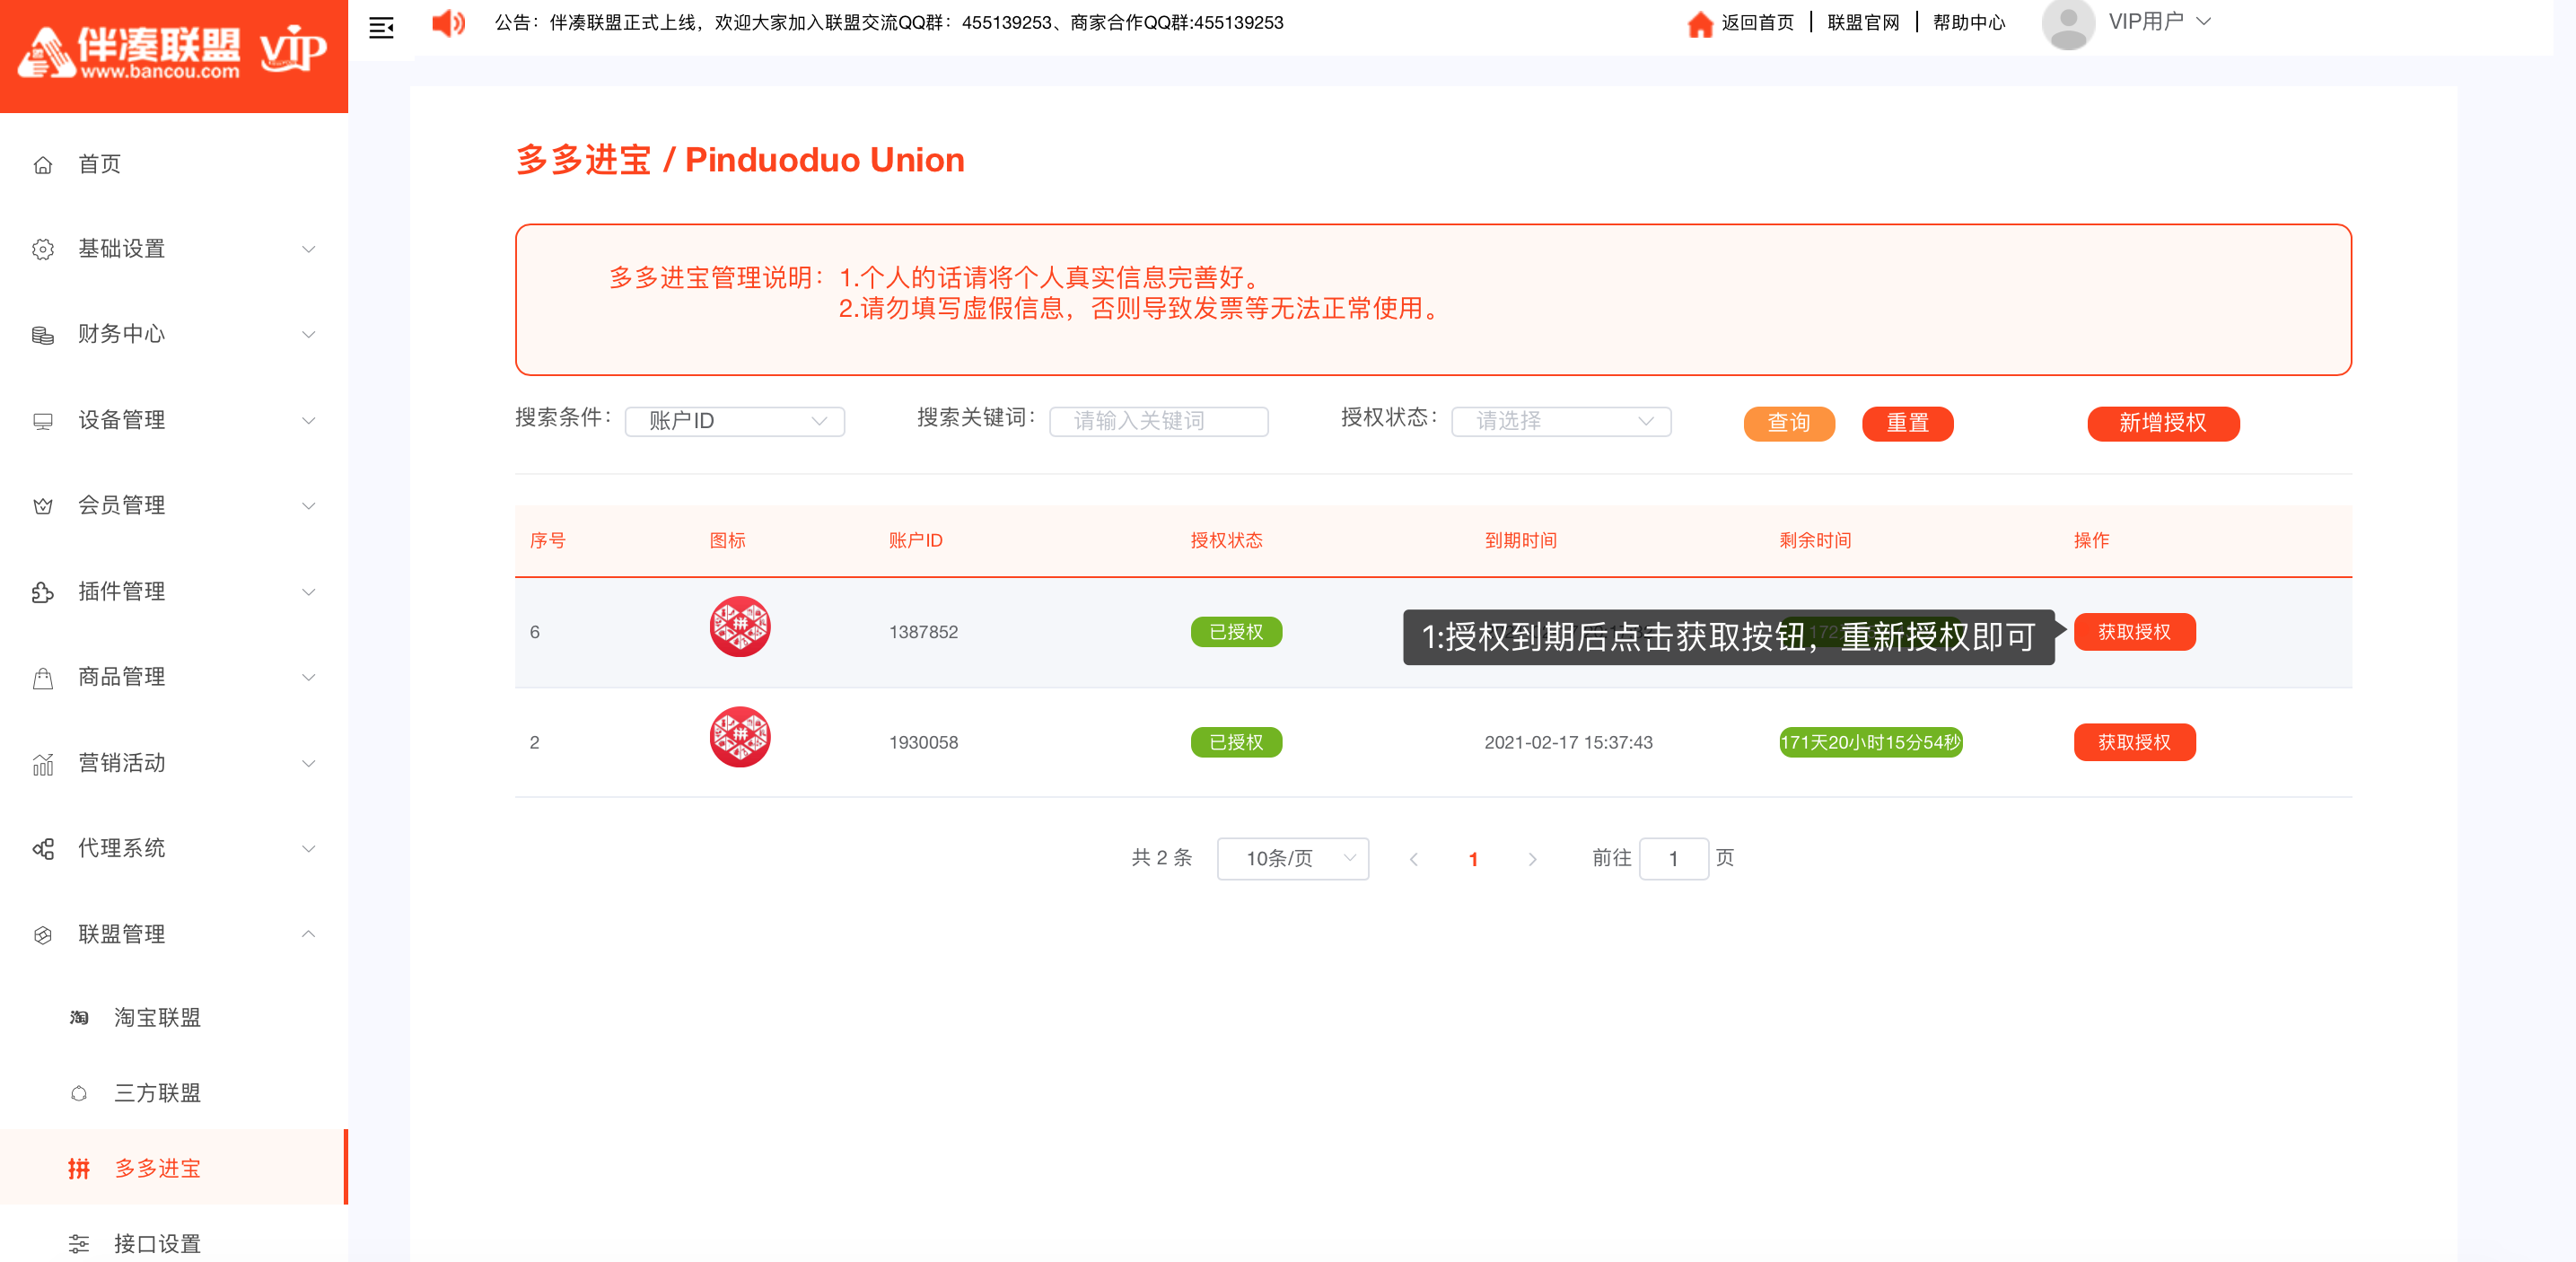Click the VIP user avatar

click(x=2067, y=24)
